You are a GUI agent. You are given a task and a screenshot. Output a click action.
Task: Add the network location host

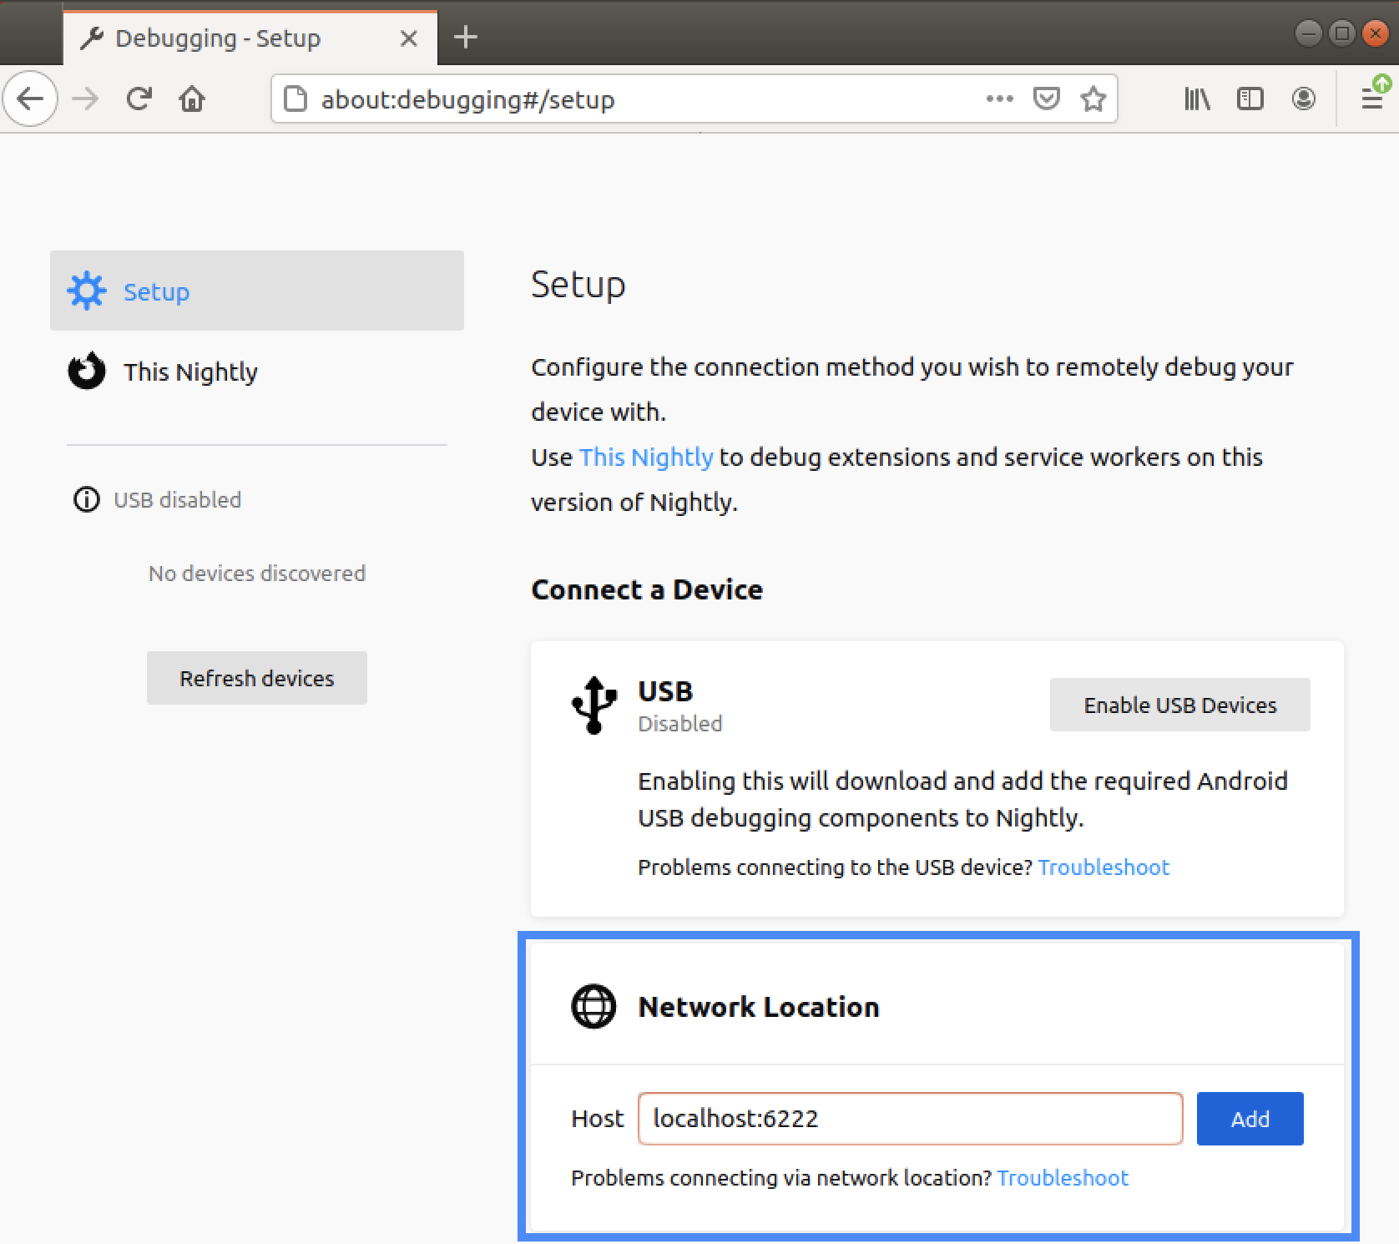point(1250,1119)
